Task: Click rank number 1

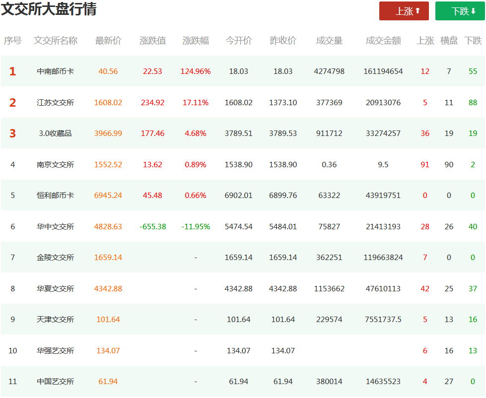Action: coord(13,71)
